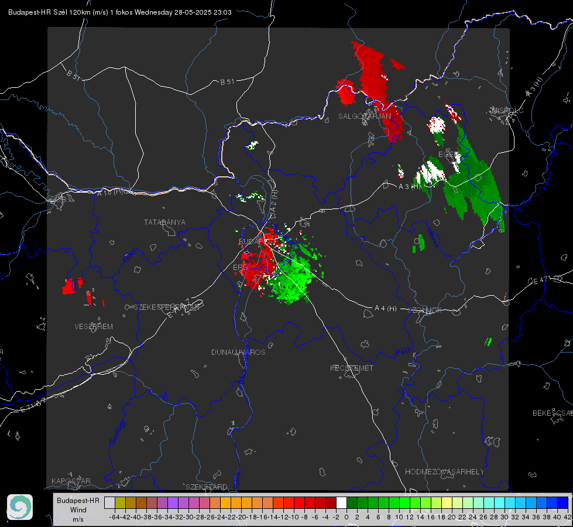573x527 pixels.
Task: Click the BUDAPEST city label
Action: coord(258,242)
